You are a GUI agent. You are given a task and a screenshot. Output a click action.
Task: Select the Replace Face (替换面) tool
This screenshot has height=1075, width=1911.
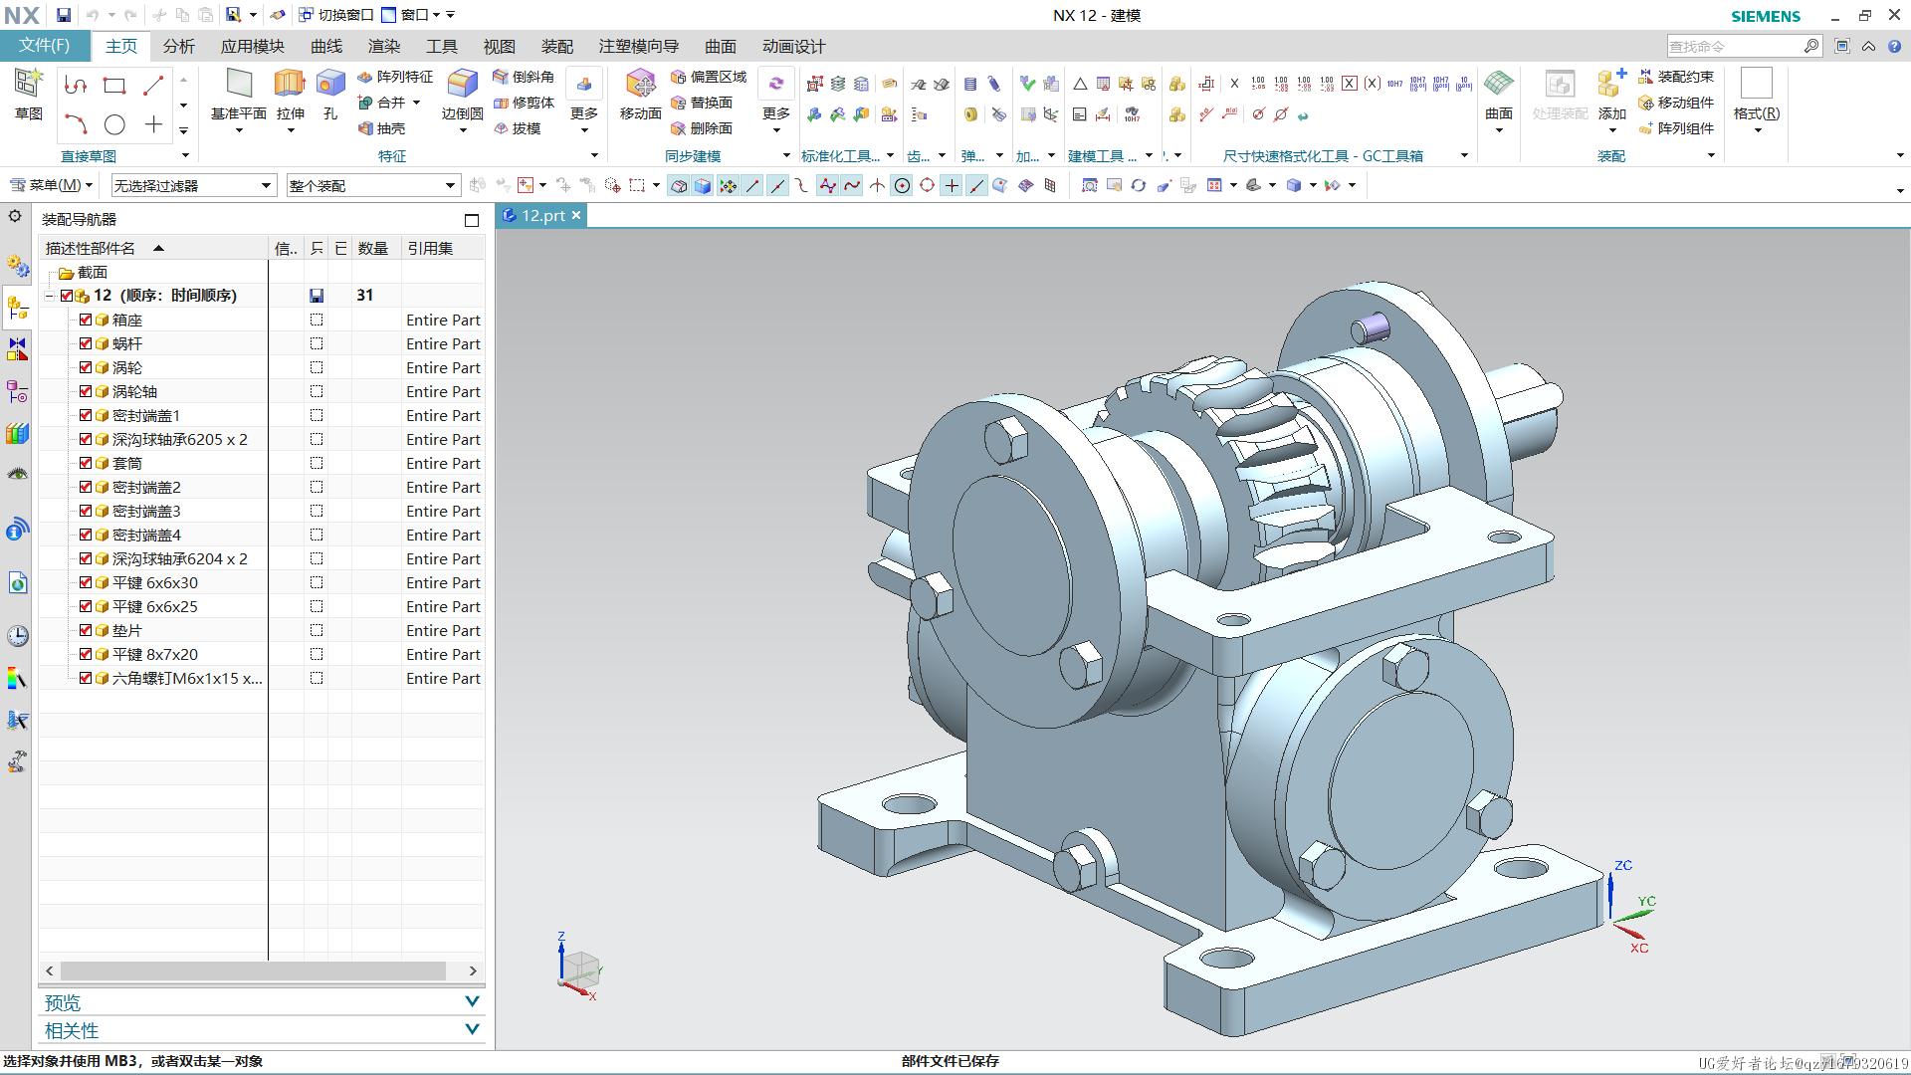pyautogui.click(x=702, y=103)
